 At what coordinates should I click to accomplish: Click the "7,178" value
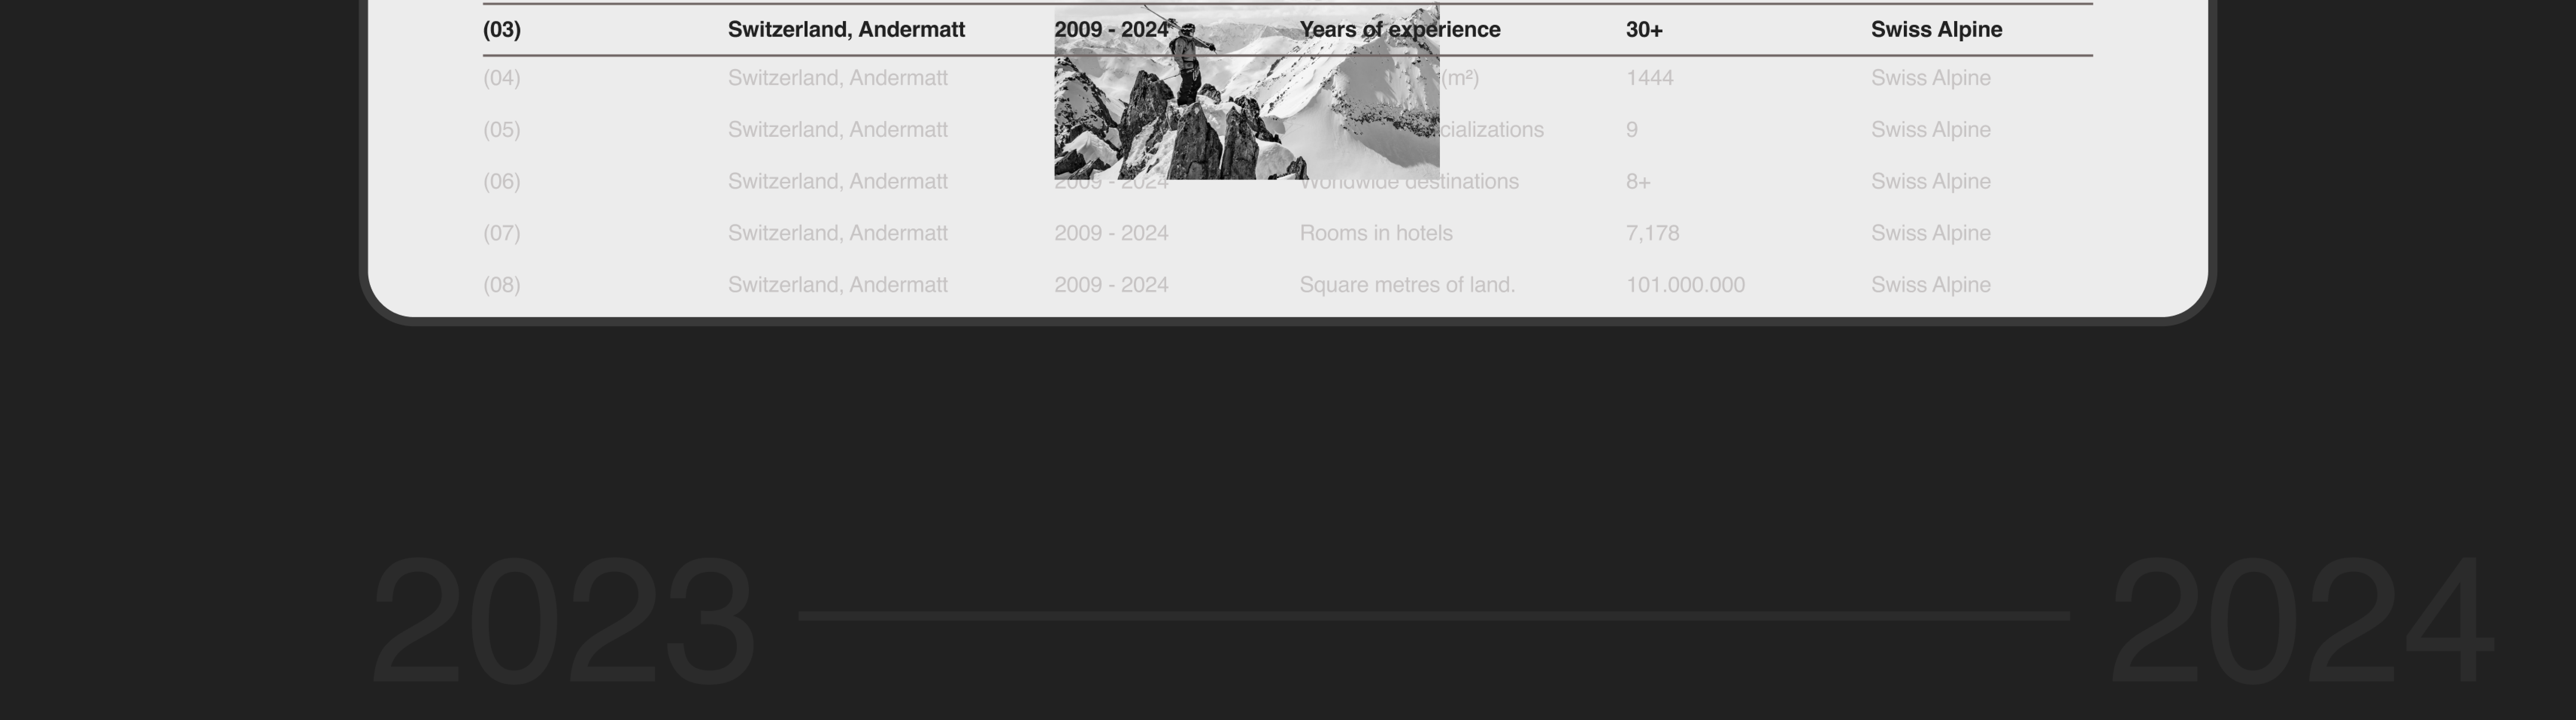1652,233
